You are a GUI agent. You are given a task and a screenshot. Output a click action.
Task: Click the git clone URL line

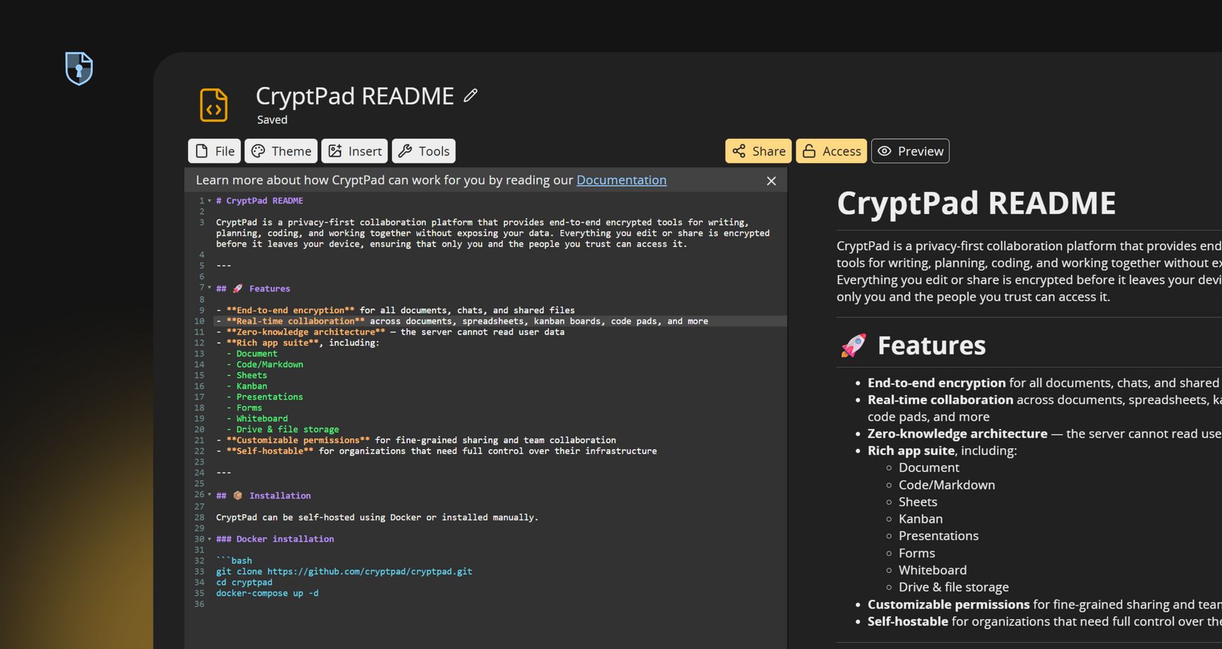[x=344, y=571]
